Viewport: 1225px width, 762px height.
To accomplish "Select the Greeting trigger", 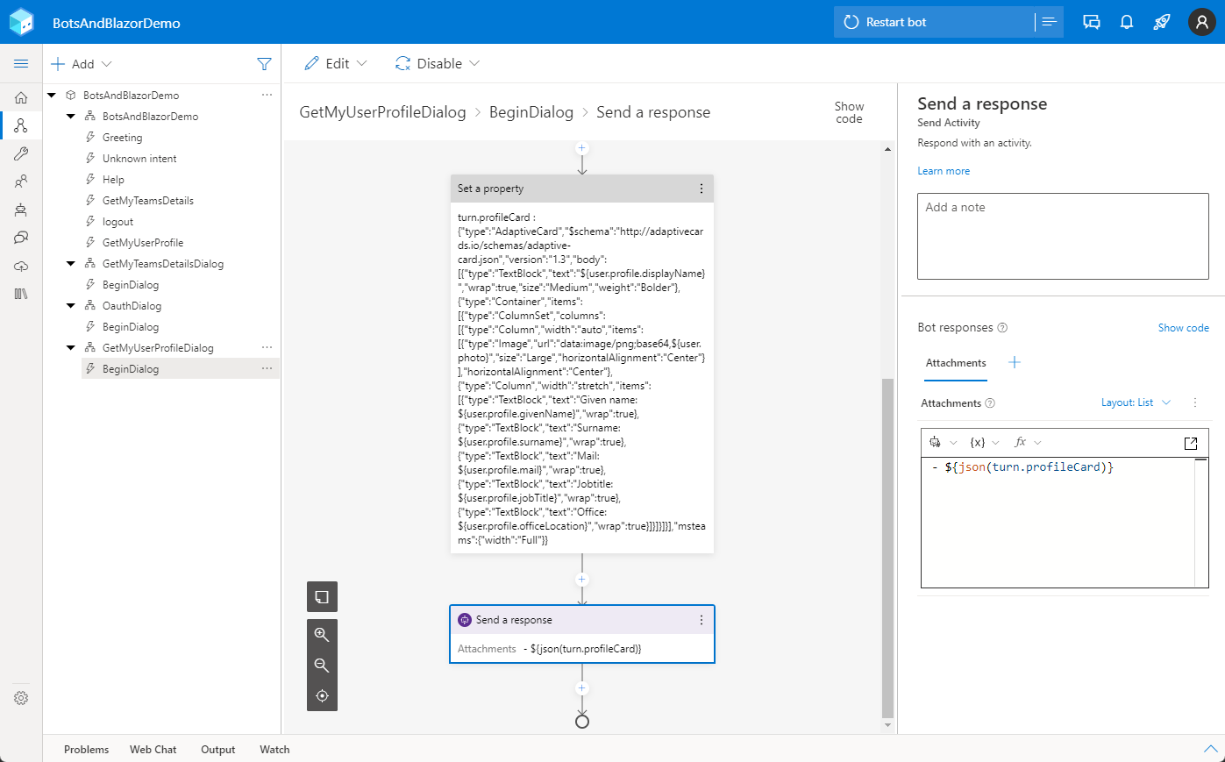I will pos(122,138).
